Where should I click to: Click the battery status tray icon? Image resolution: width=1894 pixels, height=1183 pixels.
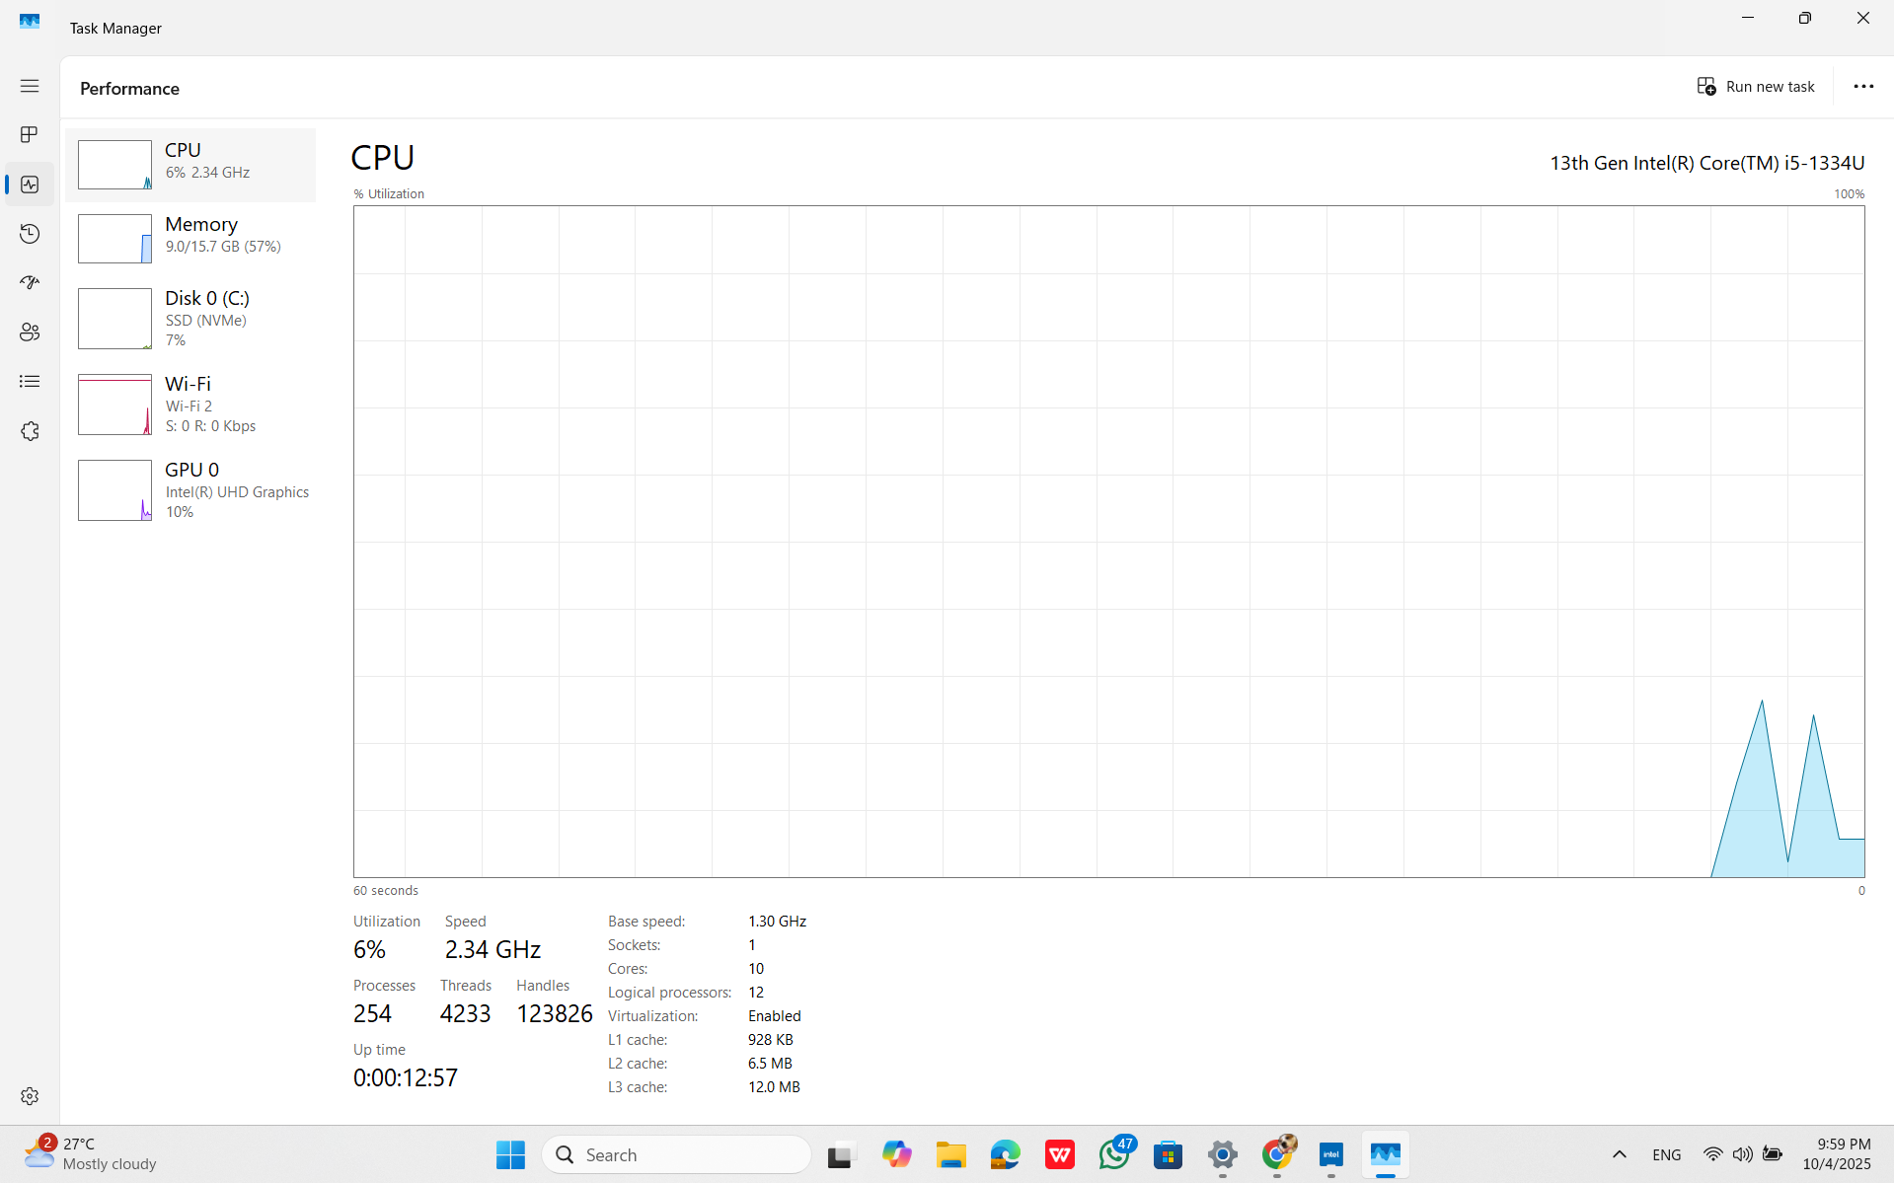(x=1773, y=1154)
